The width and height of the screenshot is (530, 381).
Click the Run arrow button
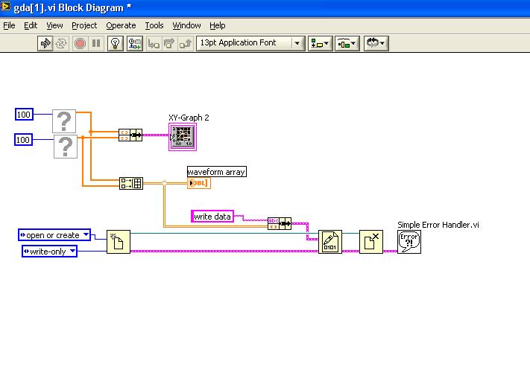45,43
